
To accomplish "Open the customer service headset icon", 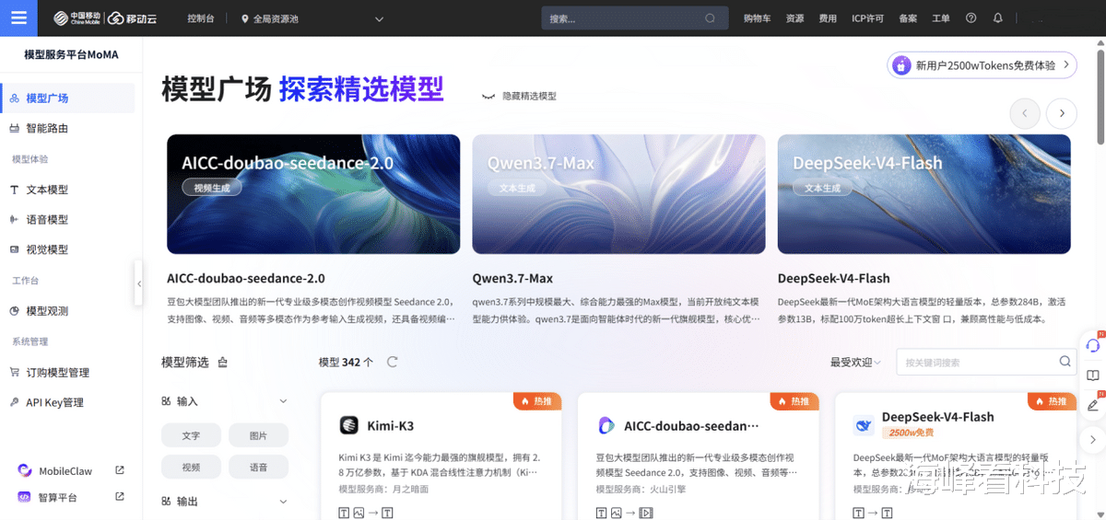I will 1092,346.
